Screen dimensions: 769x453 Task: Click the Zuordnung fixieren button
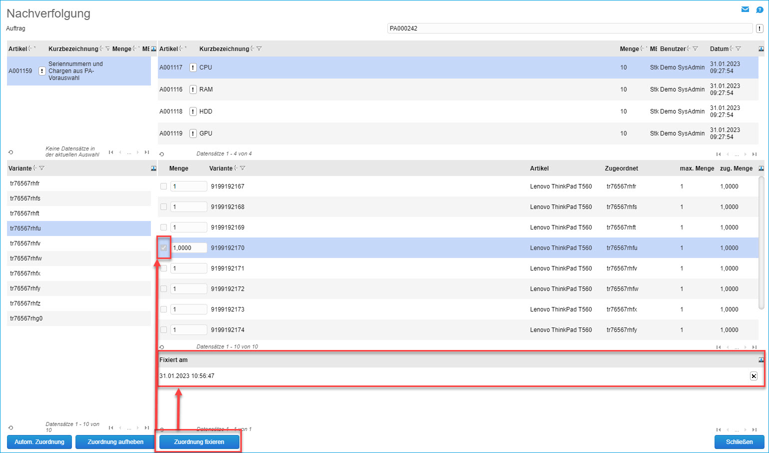[199, 442]
